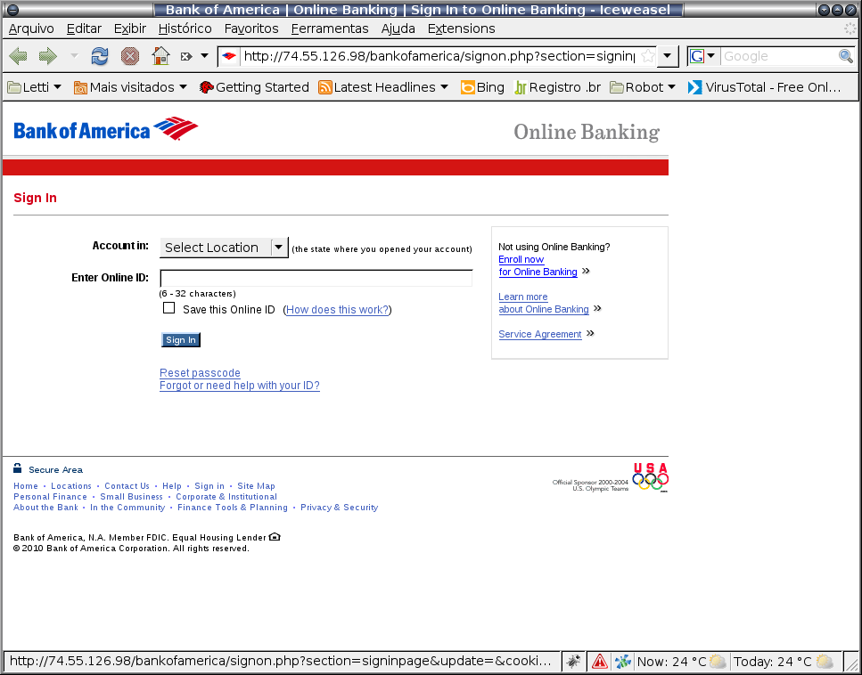
Task: Open the Exibir menu
Action: 130,28
